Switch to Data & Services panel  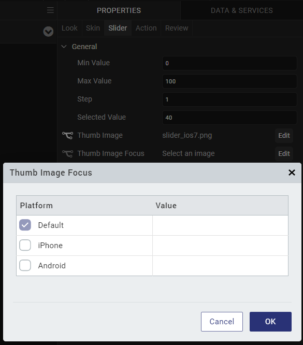[x=241, y=10]
